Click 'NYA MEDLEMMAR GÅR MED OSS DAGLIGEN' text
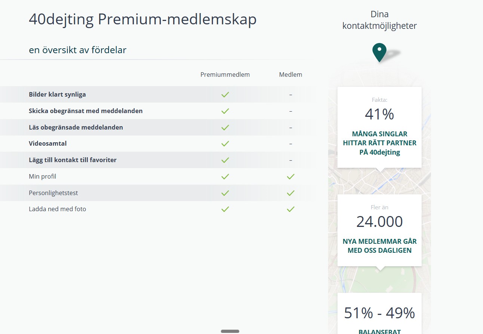 coord(379,246)
